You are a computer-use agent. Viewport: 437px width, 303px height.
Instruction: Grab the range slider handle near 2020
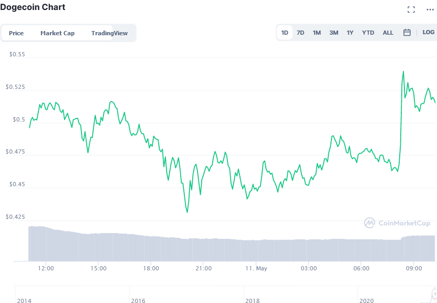tap(434, 294)
